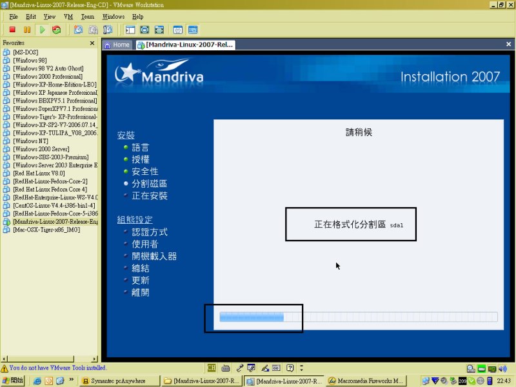This screenshot has height=387, width=516.
Task: Open the View menu
Action: coord(50,17)
